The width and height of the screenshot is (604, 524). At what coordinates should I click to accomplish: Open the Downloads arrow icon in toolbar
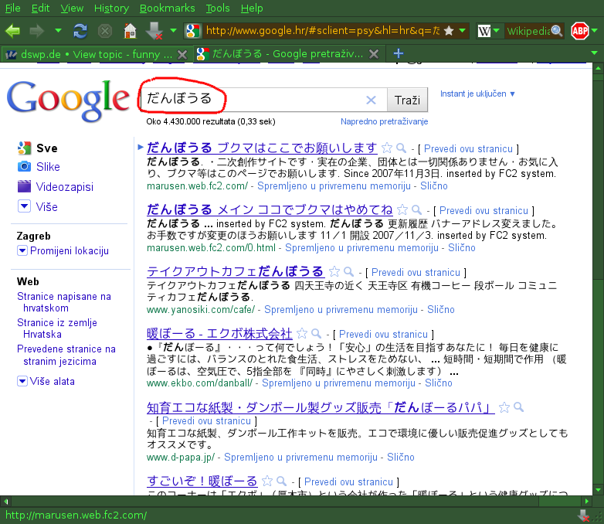(x=154, y=31)
